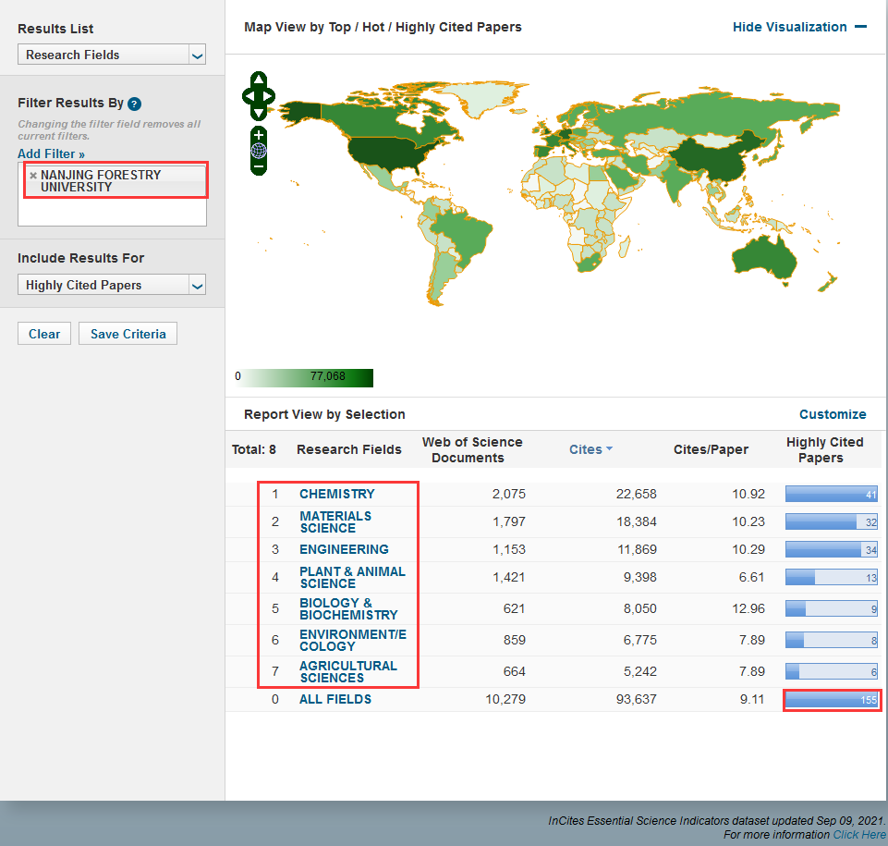This screenshot has height=846, width=888.
Task: Zoom in on the map with the plus button
Action: click(x=258, y=135)
